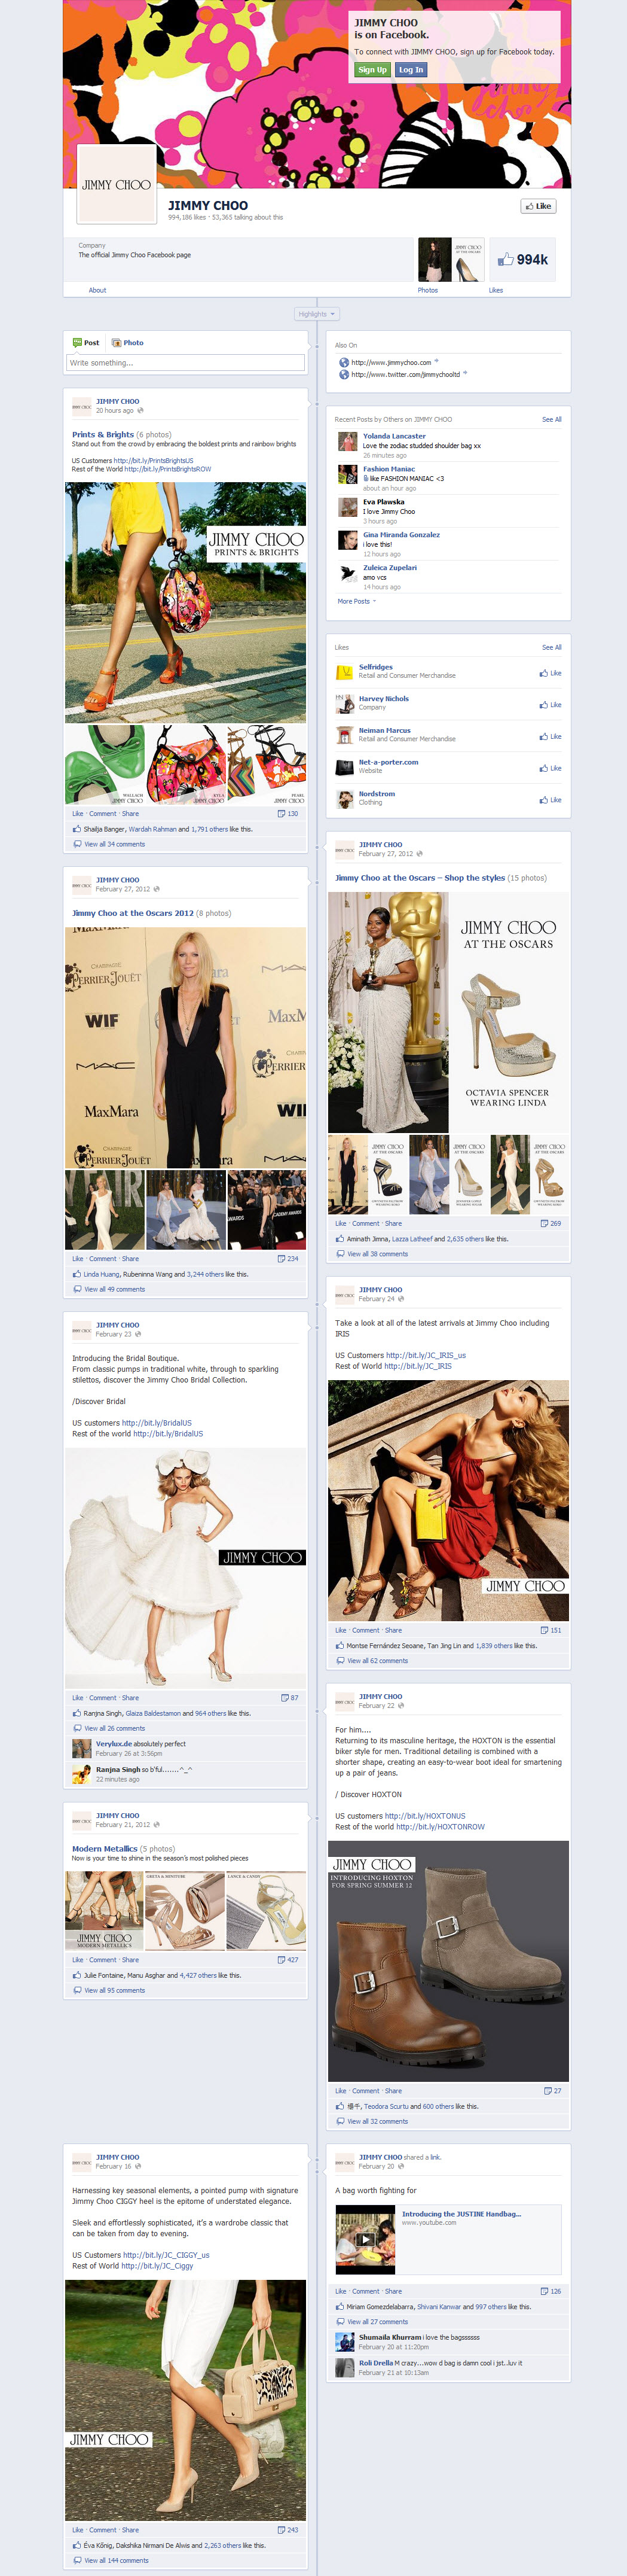Like the Net-a-porter.com page
This screenshot has width=627, height=2576.
(550, 768)
